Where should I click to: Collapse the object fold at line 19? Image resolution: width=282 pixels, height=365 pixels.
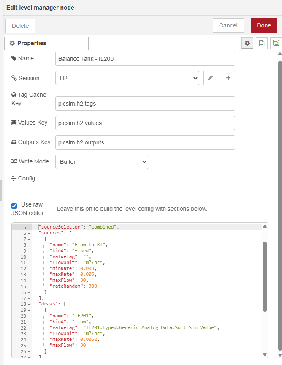coord(29,310)
